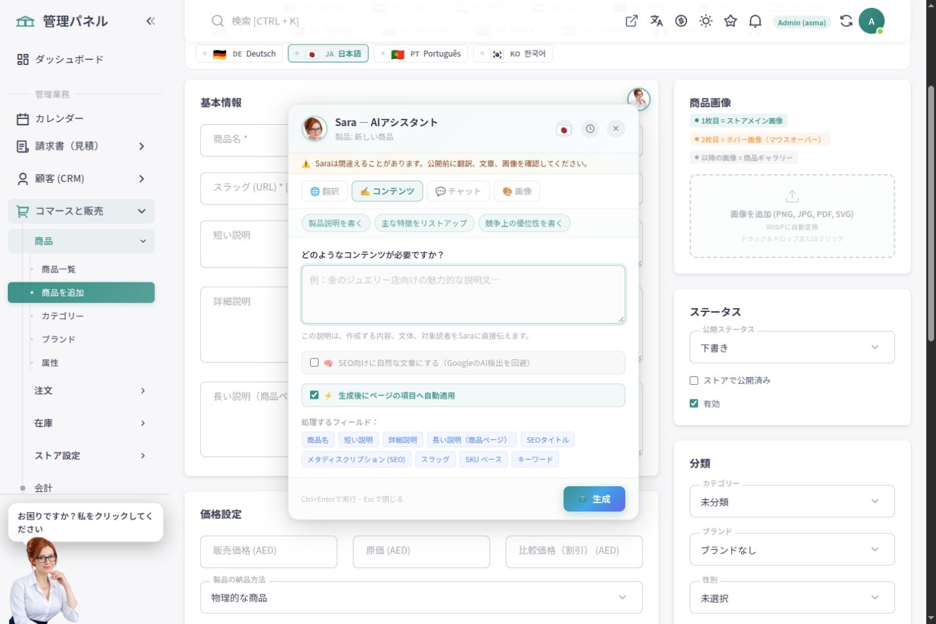Image resolution: width=936 pixels, height=624 pixels.
Task: Expand 請求書（見積） sidebar menu
Action: click(81, 146)
